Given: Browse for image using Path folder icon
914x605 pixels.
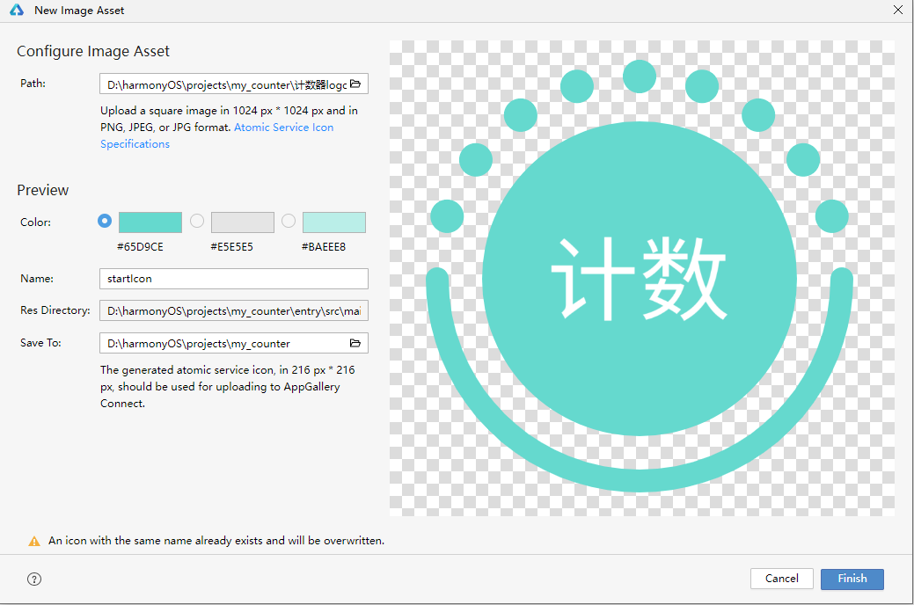Looking at the screenshot, I should pyautogui.click(x=355, y=84).
